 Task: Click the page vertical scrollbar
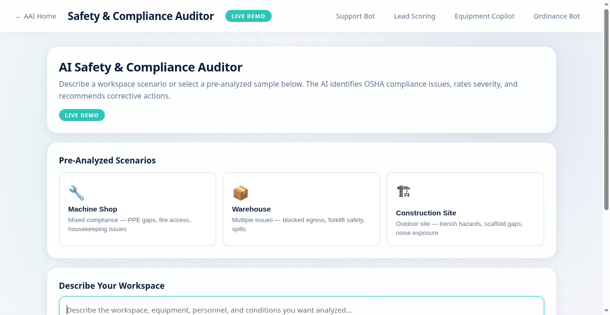[x=606, y=110]
